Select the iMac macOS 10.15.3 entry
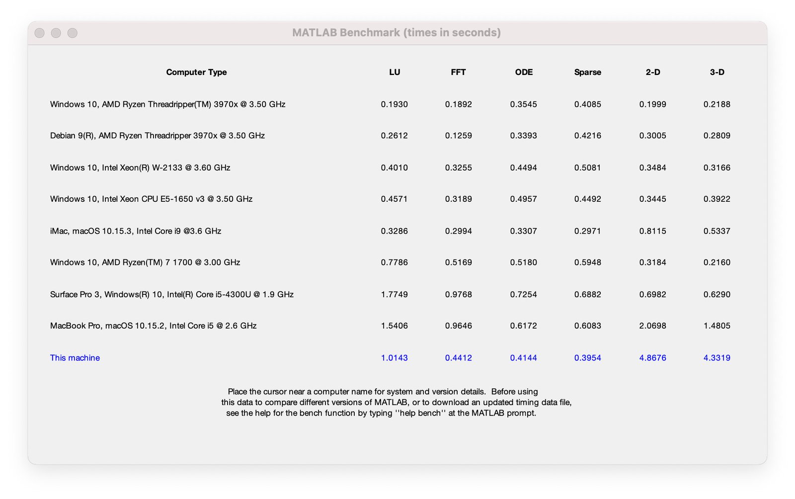This screenshot has height=499, width=795. pyautogui.click(x=135, y=231)
